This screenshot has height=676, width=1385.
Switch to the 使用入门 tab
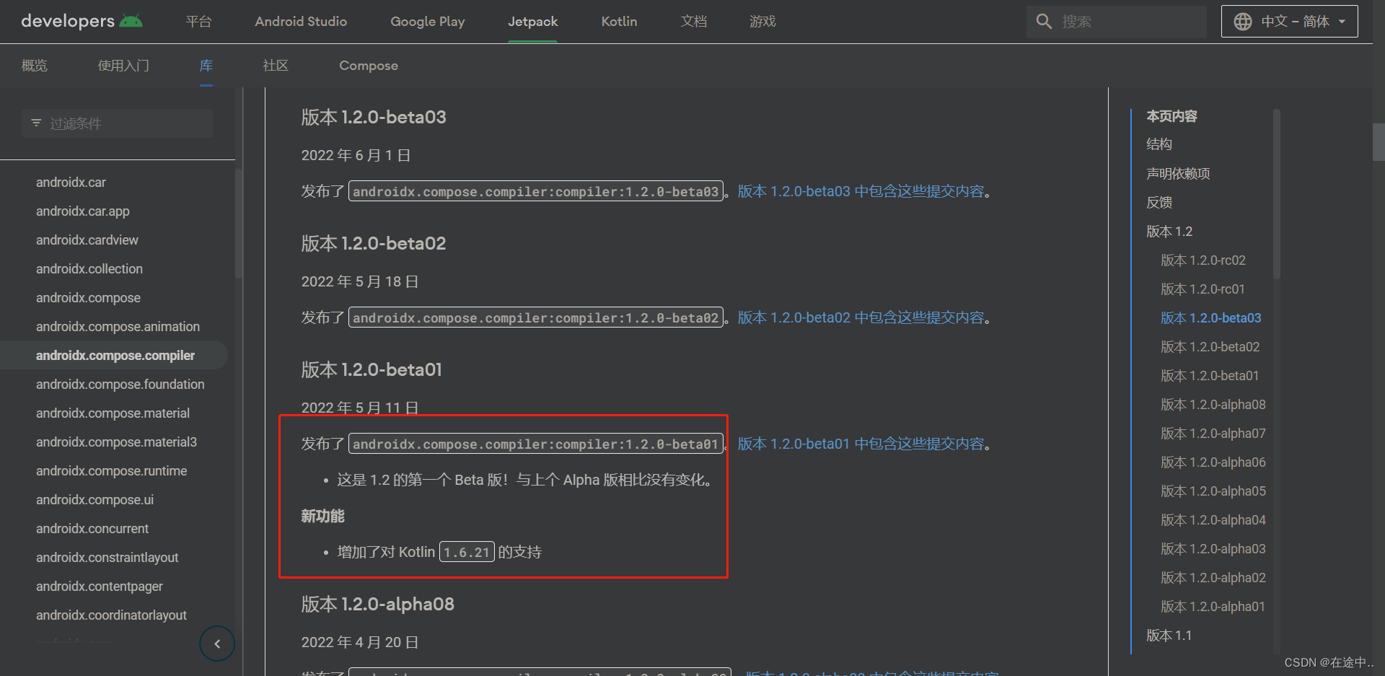pyautogui.click(x=123, y=66)
